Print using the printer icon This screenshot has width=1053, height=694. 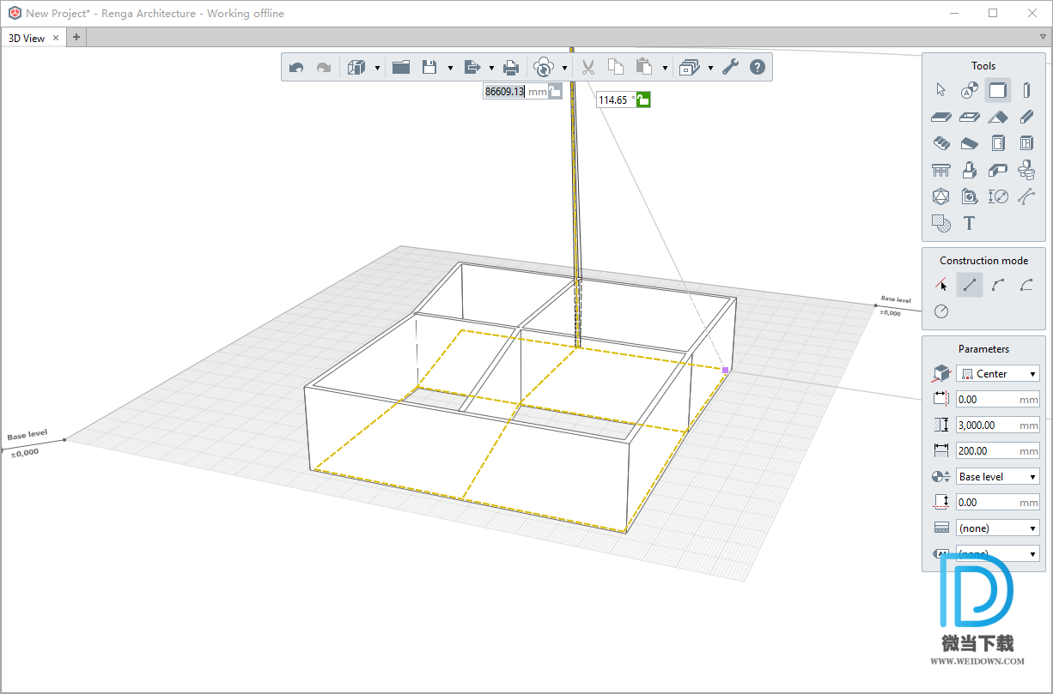pos(511,67)
